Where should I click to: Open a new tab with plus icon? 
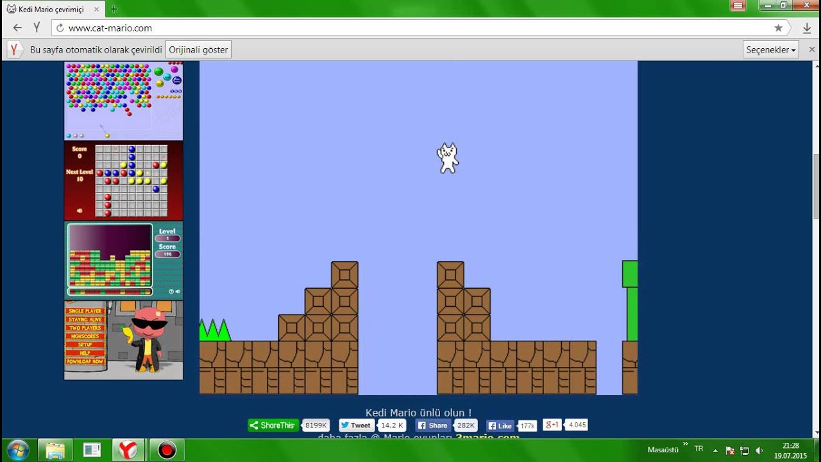[x=114, y=9]
